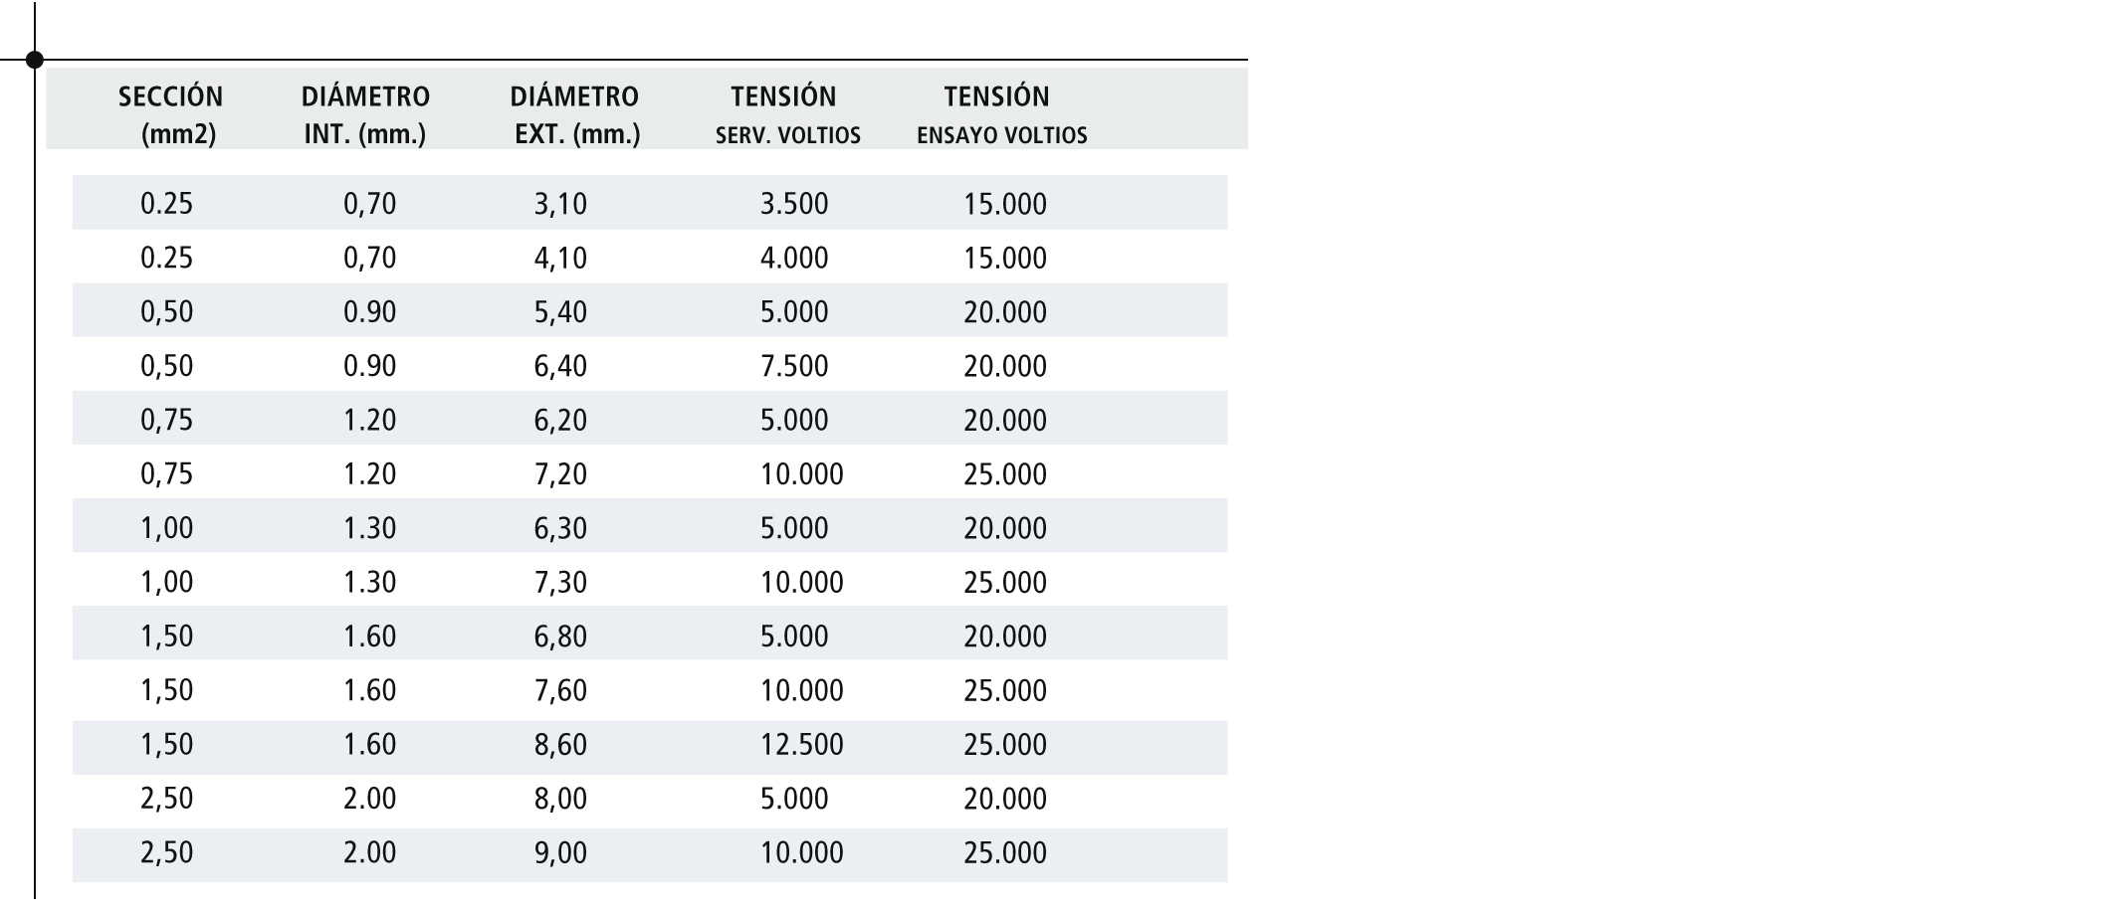Select the DIÁMETRO INT. (mm.) header
The height and width of the screenshot is (914, 2112).
365,114
